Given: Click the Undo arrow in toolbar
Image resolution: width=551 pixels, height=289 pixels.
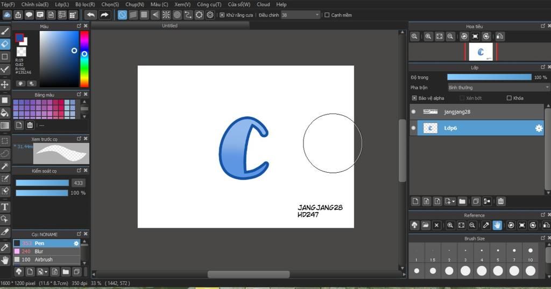Looking at the screenshot, I should coord(90,15).
